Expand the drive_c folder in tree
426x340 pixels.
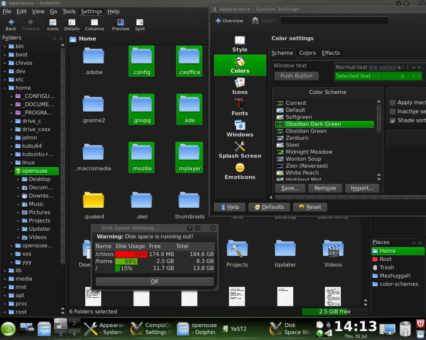pyautogui.click(x=11, y=121)
